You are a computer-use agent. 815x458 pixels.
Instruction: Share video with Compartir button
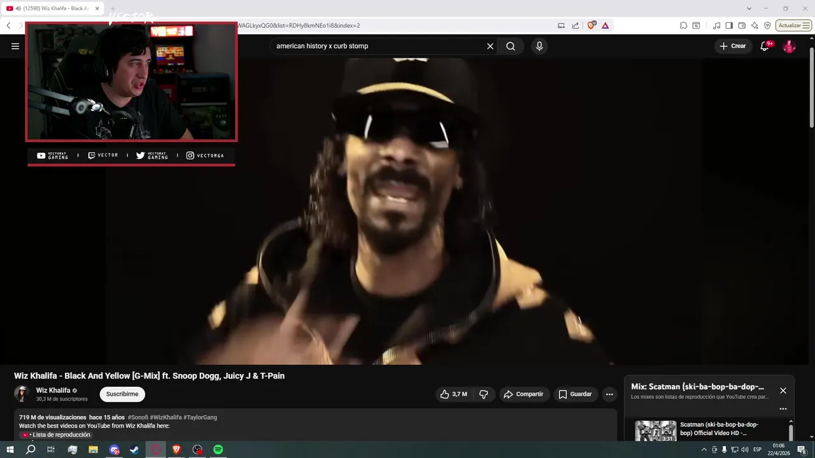tap(523, 394)
